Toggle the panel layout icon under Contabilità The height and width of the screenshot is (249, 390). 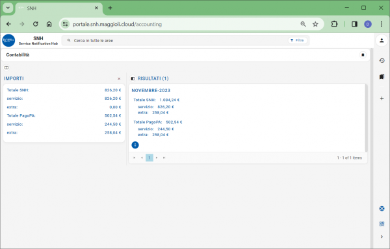pyautogui.click(x=6, y=67)
